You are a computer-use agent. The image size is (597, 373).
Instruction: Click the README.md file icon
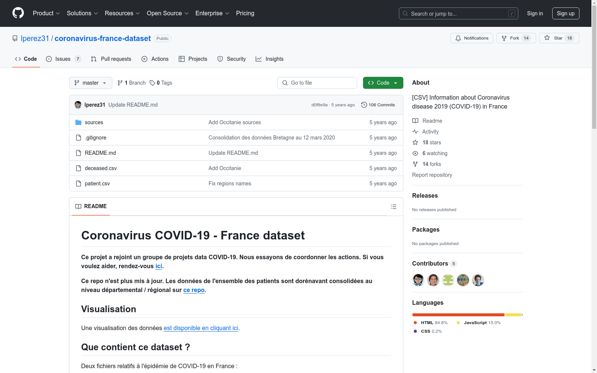(78, 153)
